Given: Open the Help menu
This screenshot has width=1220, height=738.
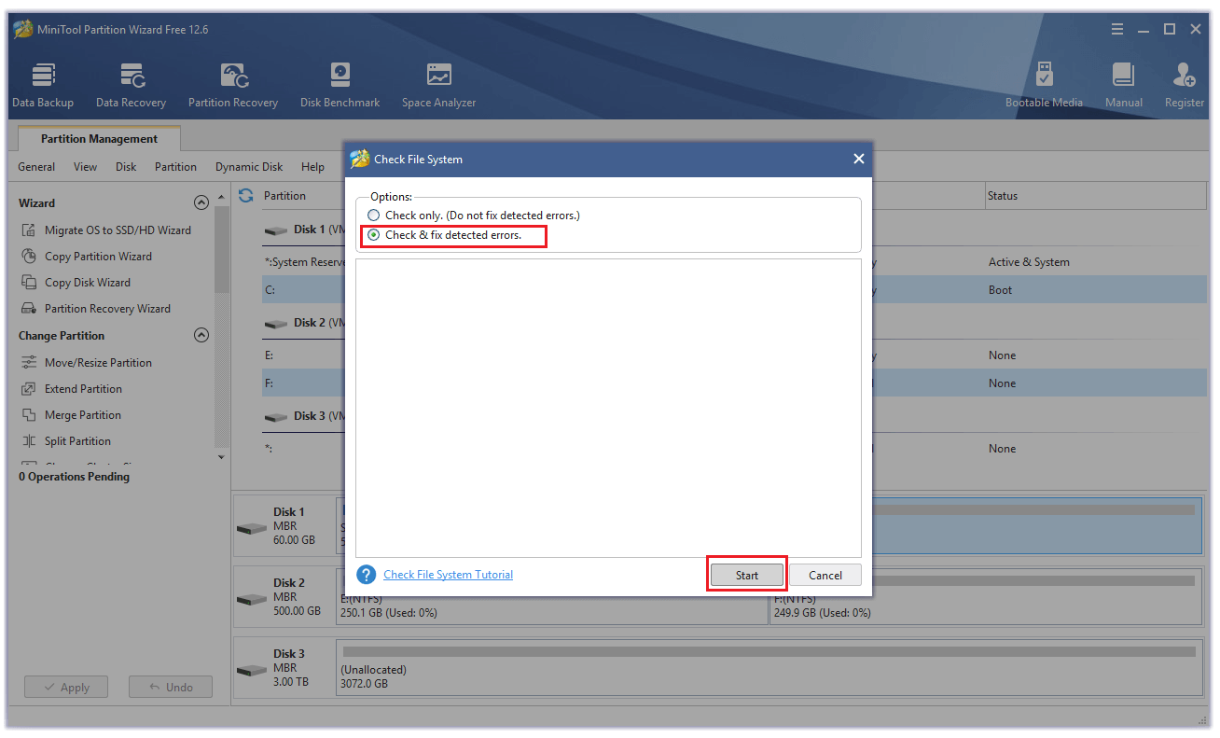Looking at the screenshot, I should [312, 167].
